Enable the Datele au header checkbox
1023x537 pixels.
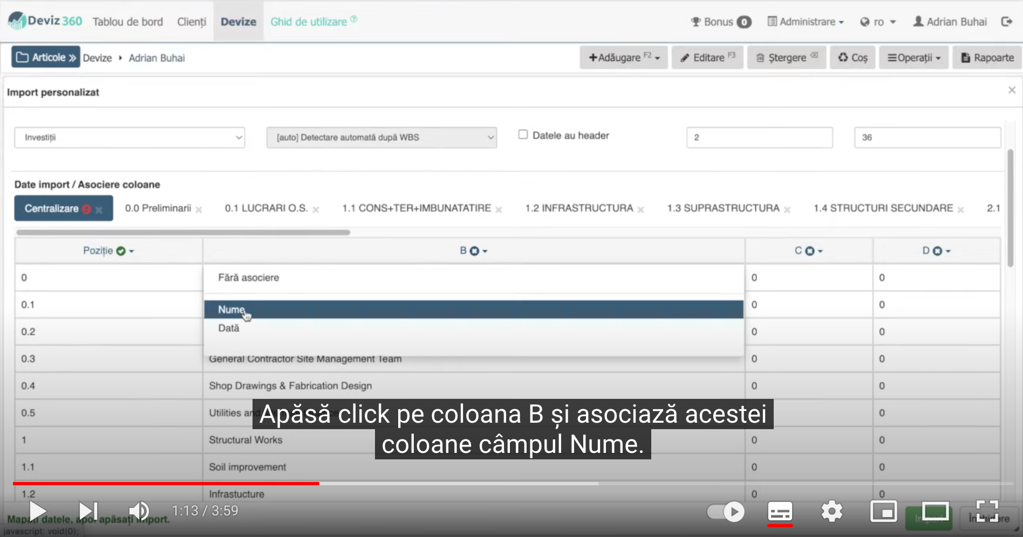(x=523, y=134)
